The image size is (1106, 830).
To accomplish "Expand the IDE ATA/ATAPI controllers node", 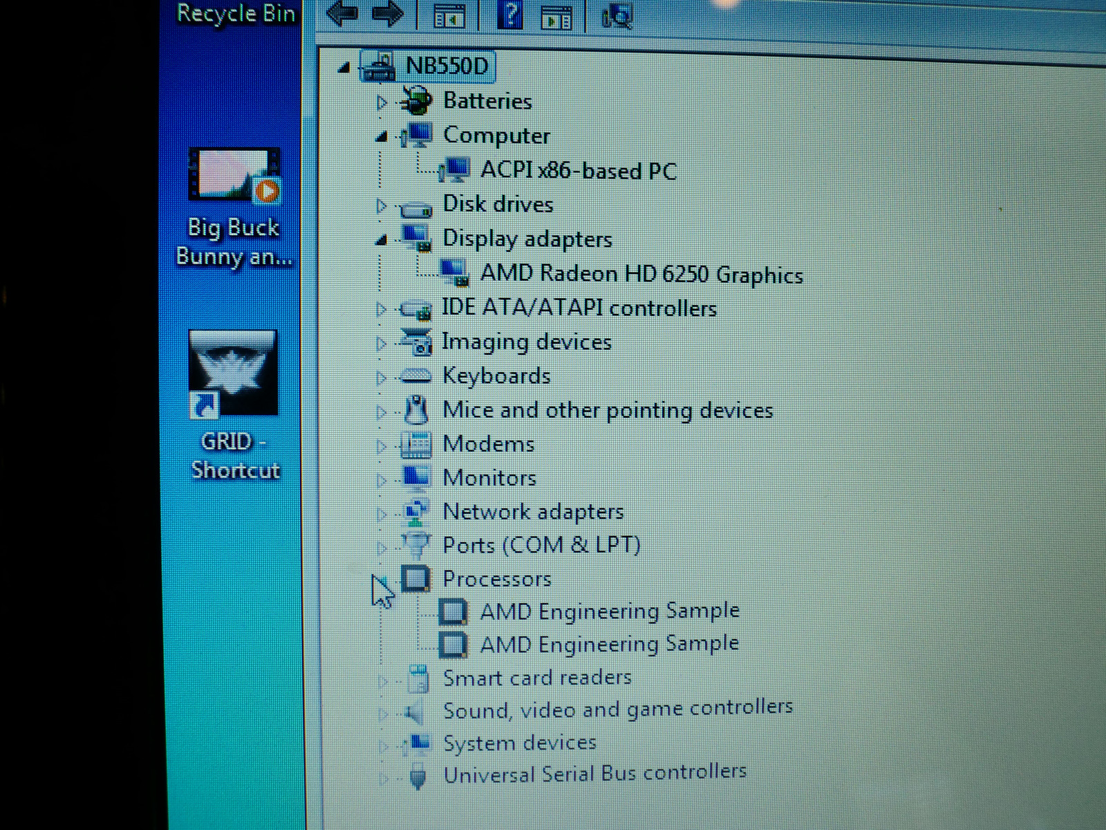I will click(381, 309).
